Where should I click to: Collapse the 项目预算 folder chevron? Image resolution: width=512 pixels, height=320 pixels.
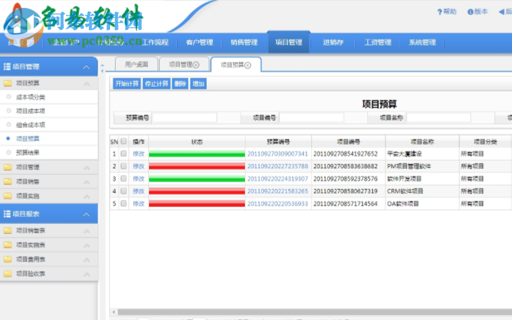pos(87,84)
